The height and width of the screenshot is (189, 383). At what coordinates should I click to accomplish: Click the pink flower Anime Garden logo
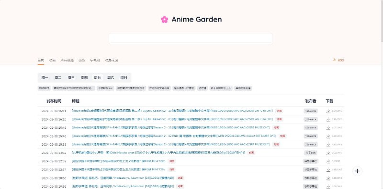click(x=164, y=20)
